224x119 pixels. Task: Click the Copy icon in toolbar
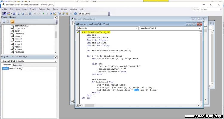[23, 13]
